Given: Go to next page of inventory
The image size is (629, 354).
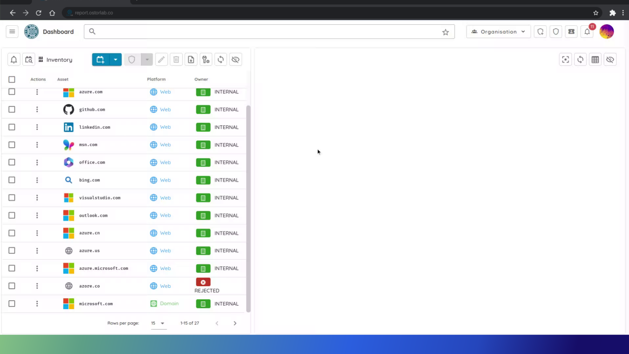Looking at the screenshot, I should pos(235,323).
